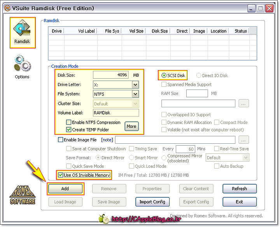Enable NTFS Compression checkbox

[x=68, y=122]
